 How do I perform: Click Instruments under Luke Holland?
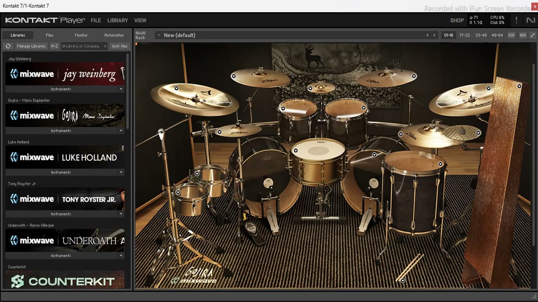pyautogui.click(x=61, y=172)
